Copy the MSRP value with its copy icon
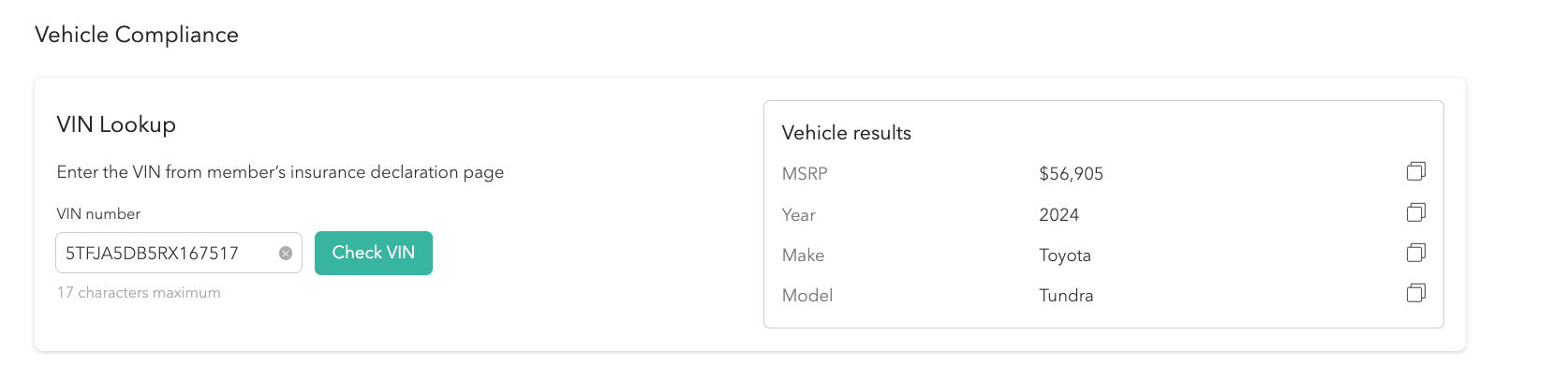Viewport: 1553px width, 365px height. point(1415,171)
